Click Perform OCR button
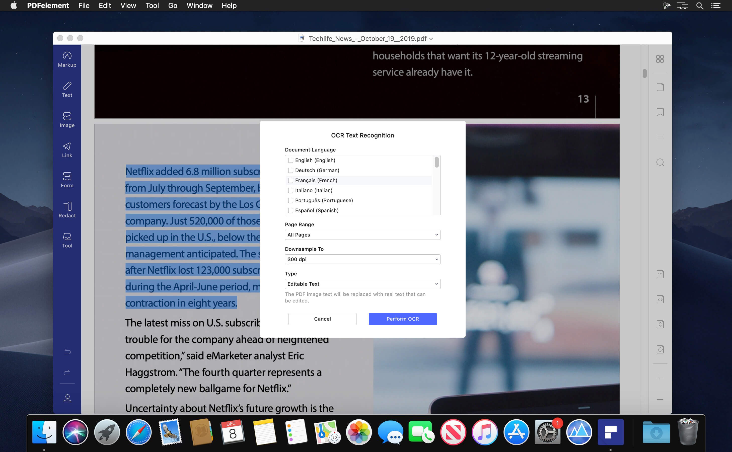This screenshot has height=452, width=732. pyautogui.click(x=403, y=318)
